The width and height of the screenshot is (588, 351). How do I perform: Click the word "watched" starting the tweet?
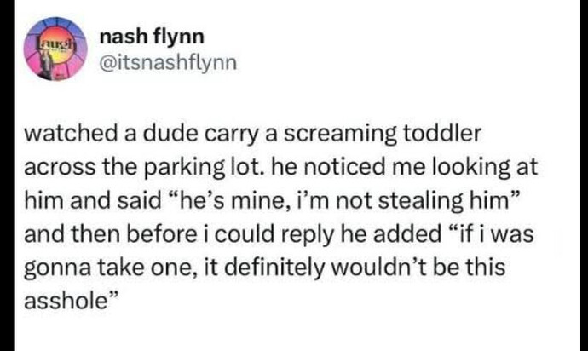(61, 135)
